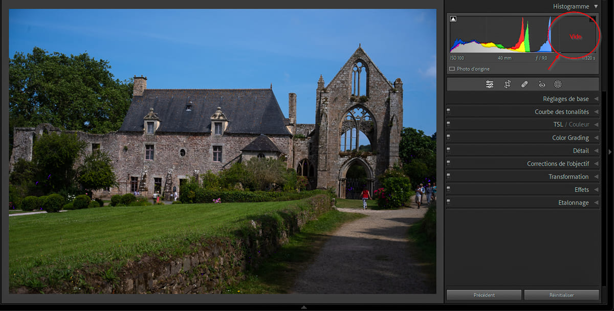This screenshot has height=311, width=614.
Task: Select the Crop overlay tool
Action: 507,84
